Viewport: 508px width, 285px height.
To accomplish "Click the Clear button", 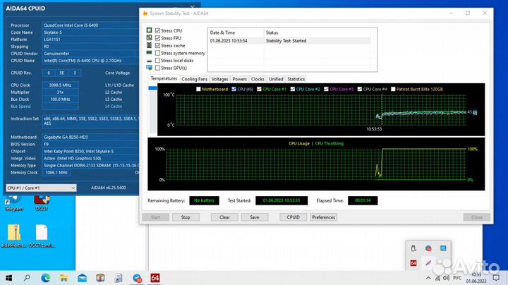I will [224, 217].
